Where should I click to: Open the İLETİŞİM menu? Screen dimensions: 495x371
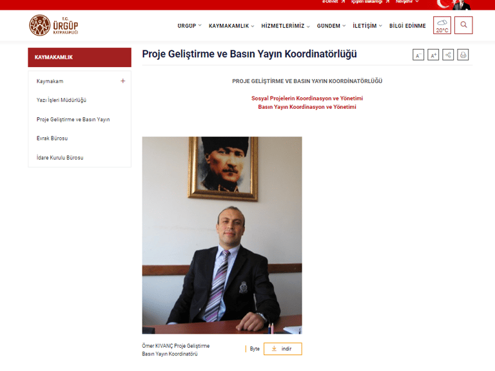tap(367, 26)
